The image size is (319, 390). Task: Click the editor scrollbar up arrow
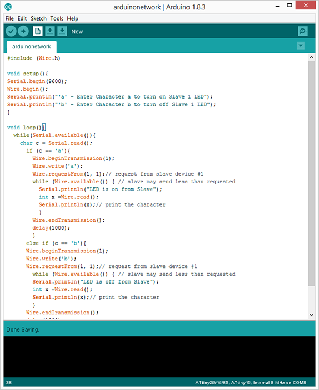pyautogui.click(x=312, y=57)
